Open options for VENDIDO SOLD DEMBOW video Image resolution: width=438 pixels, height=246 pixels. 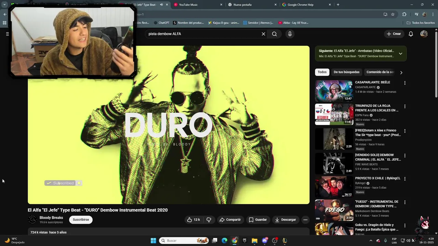405,156
